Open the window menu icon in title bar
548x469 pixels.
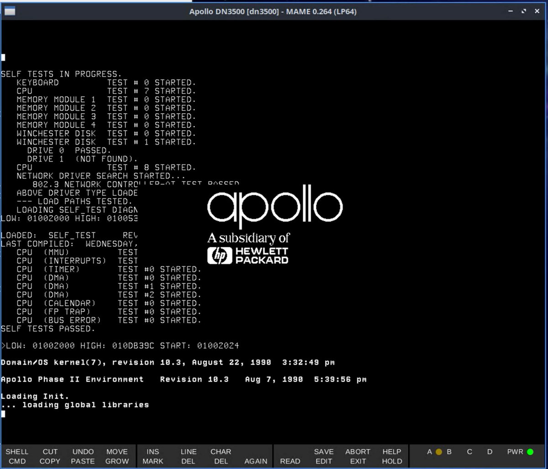(9, 11)
